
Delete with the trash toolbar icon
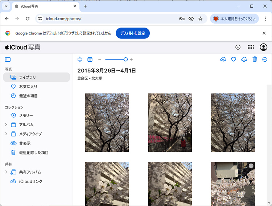[x=255, y=59]
